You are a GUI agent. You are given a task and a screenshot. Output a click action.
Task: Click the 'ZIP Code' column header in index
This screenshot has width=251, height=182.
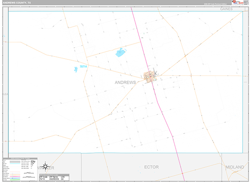[x=43, y=177]
